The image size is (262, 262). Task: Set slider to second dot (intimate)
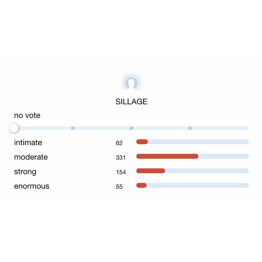tap(73, 128)
